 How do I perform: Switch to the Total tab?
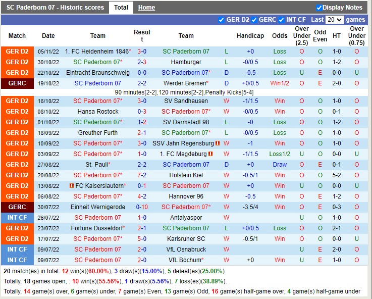pyautogui.click(x=121, y=8)
